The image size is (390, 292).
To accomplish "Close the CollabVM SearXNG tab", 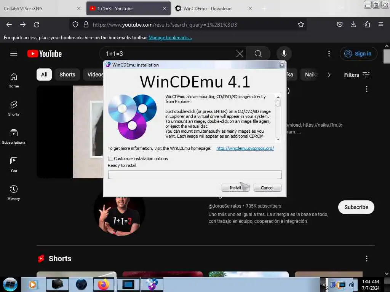I will [x=78, y=8].
